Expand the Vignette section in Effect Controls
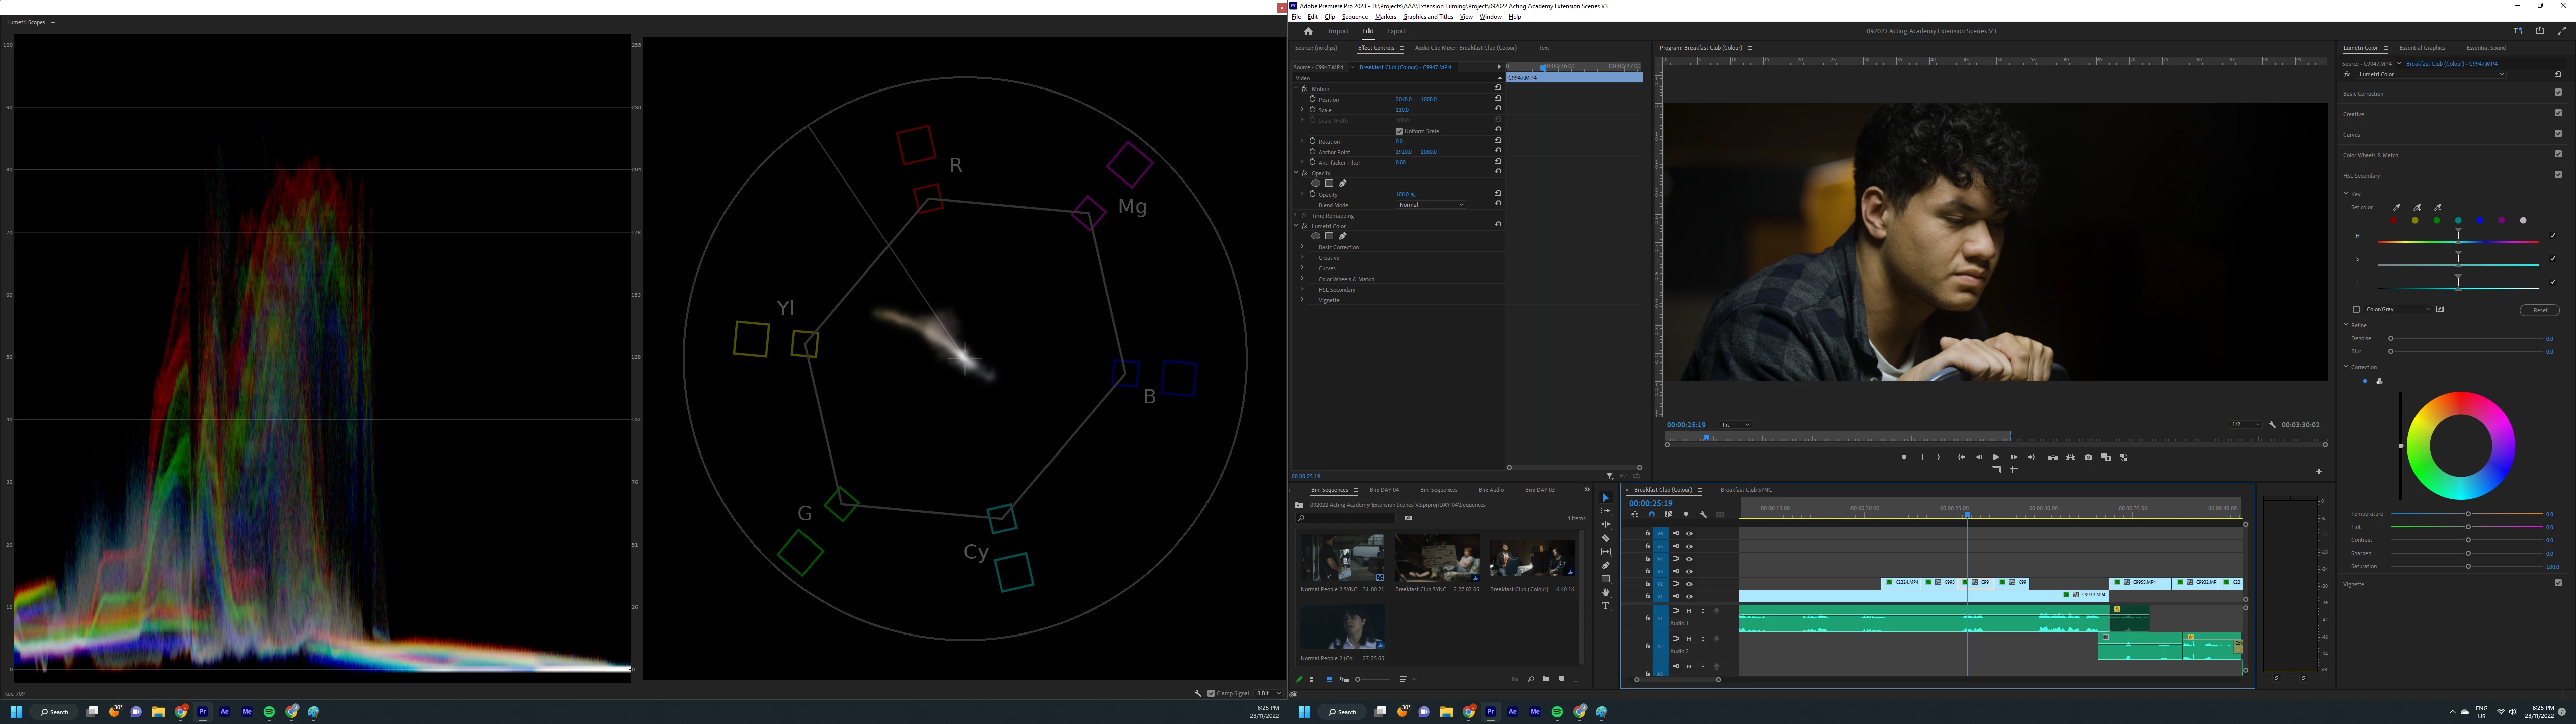The width and height of the screenshot is (2576, 724). [1301, 300]
